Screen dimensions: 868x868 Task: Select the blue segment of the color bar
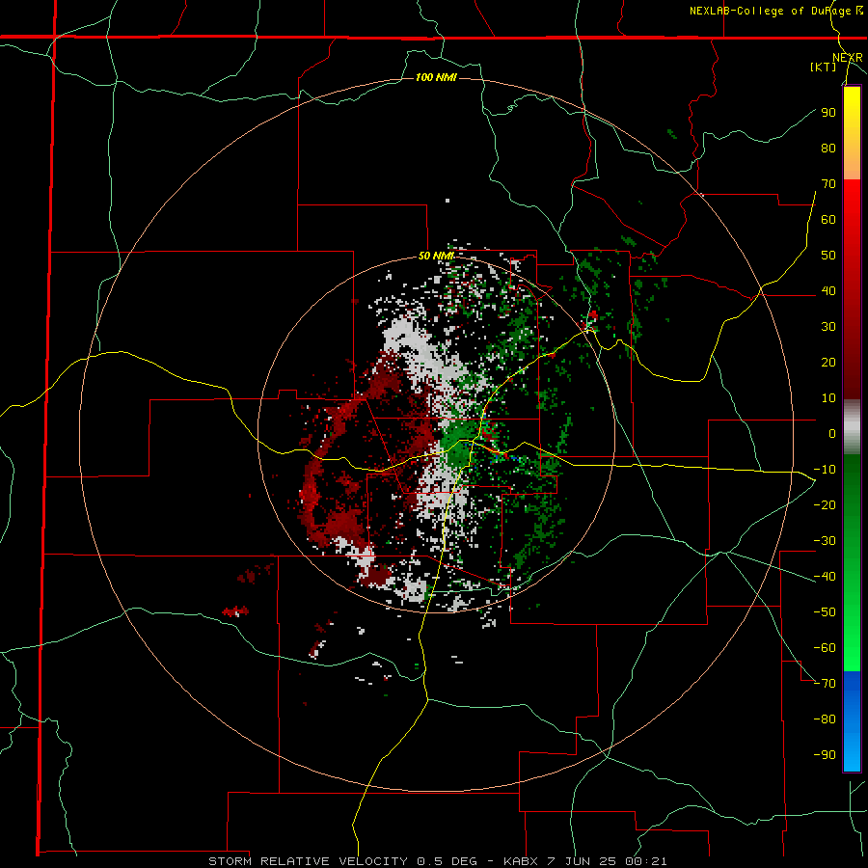(x=852, y=721)
